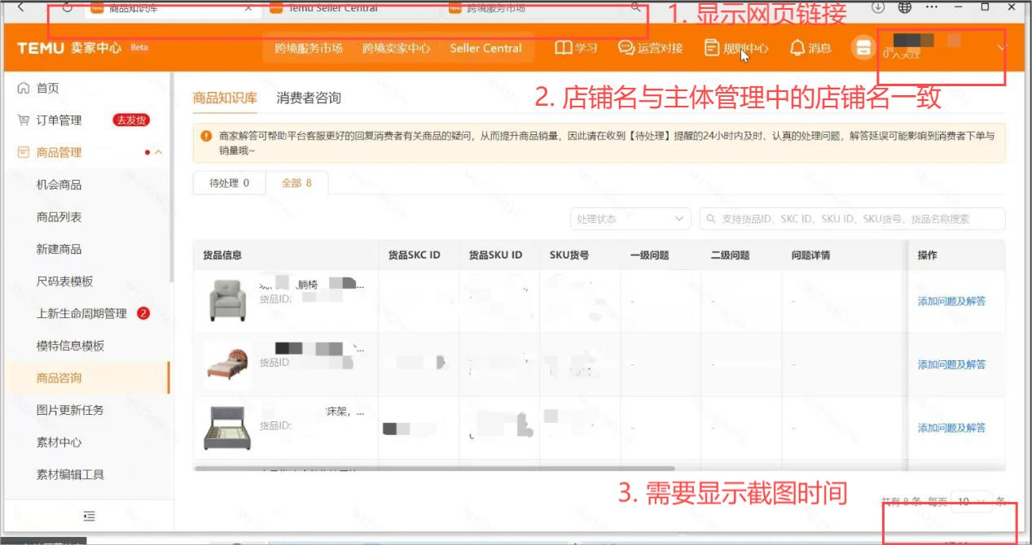Screen dimensions: 1032x545
Task: Click the 订单管理 cart icon
Action: 24,120
